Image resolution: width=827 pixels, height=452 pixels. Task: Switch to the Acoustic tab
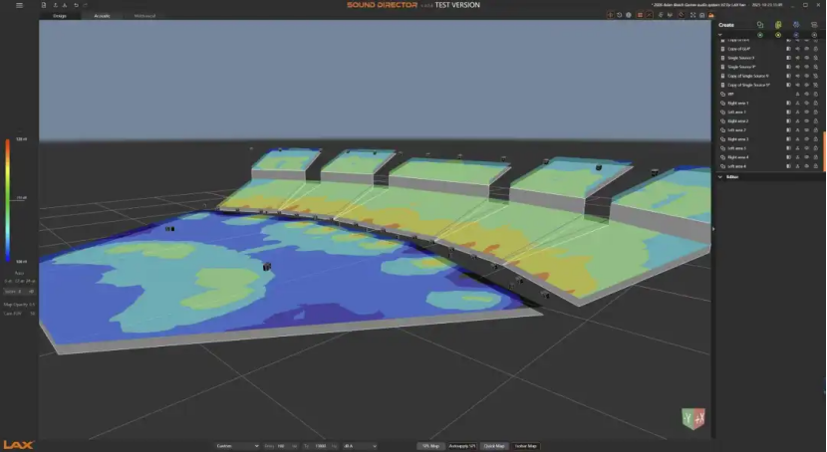102,16
